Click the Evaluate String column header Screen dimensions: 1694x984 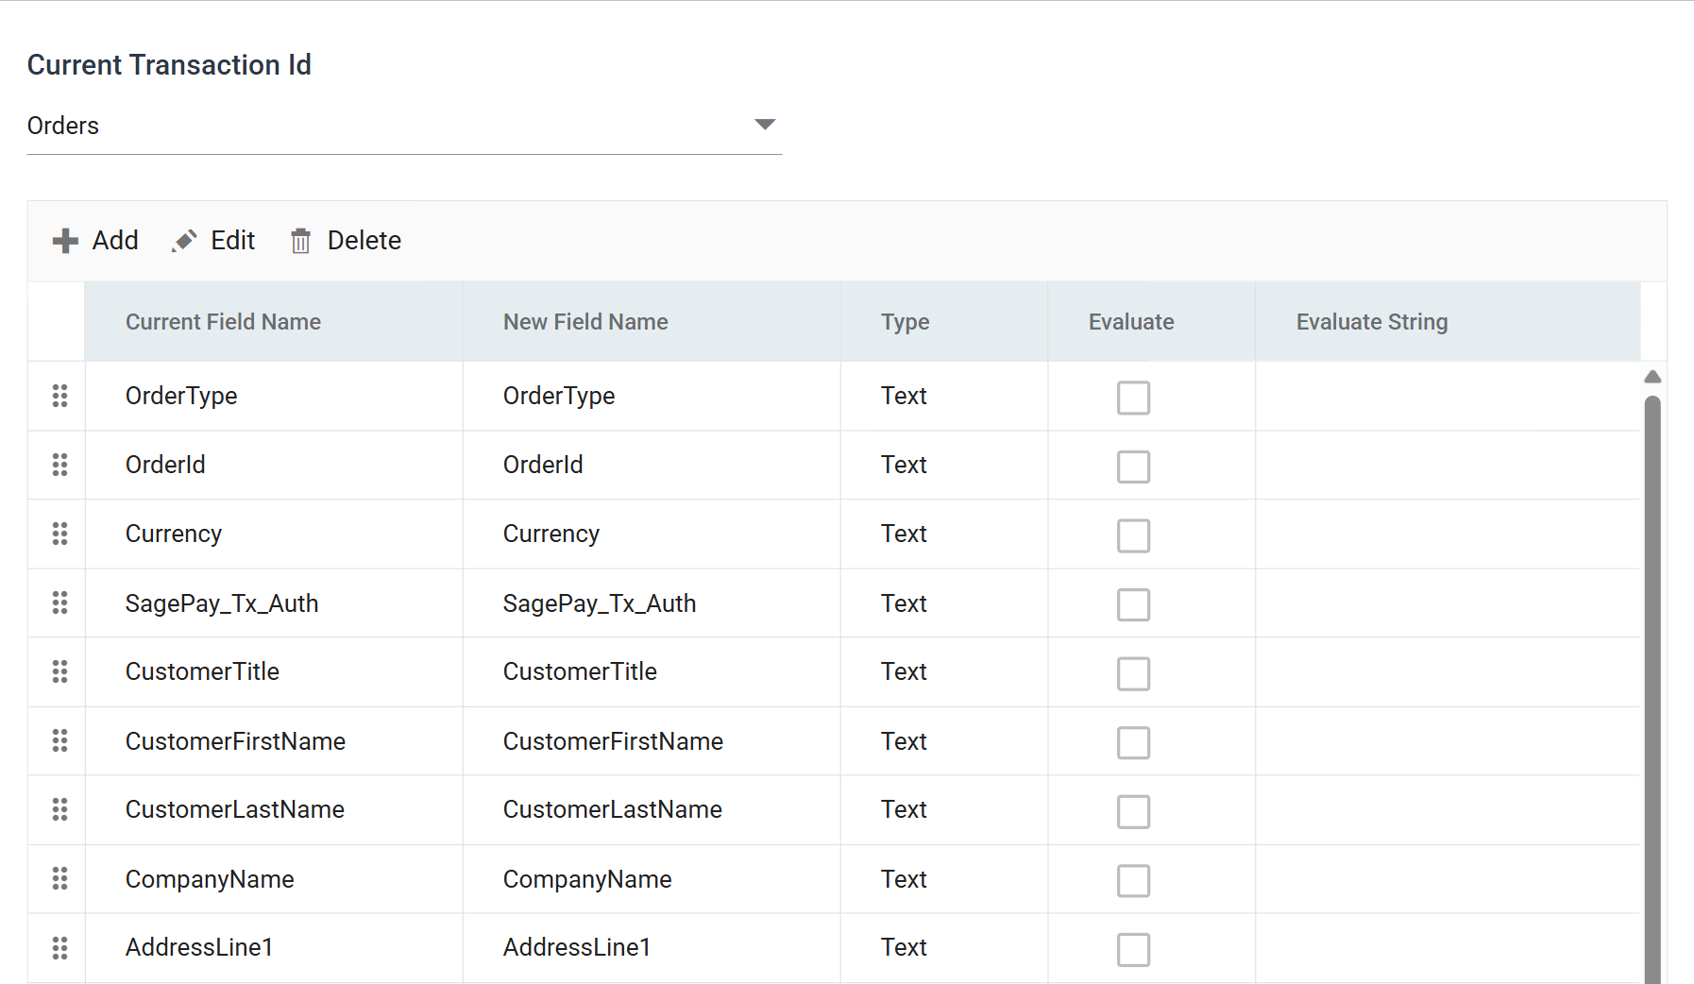(1448, 322)
